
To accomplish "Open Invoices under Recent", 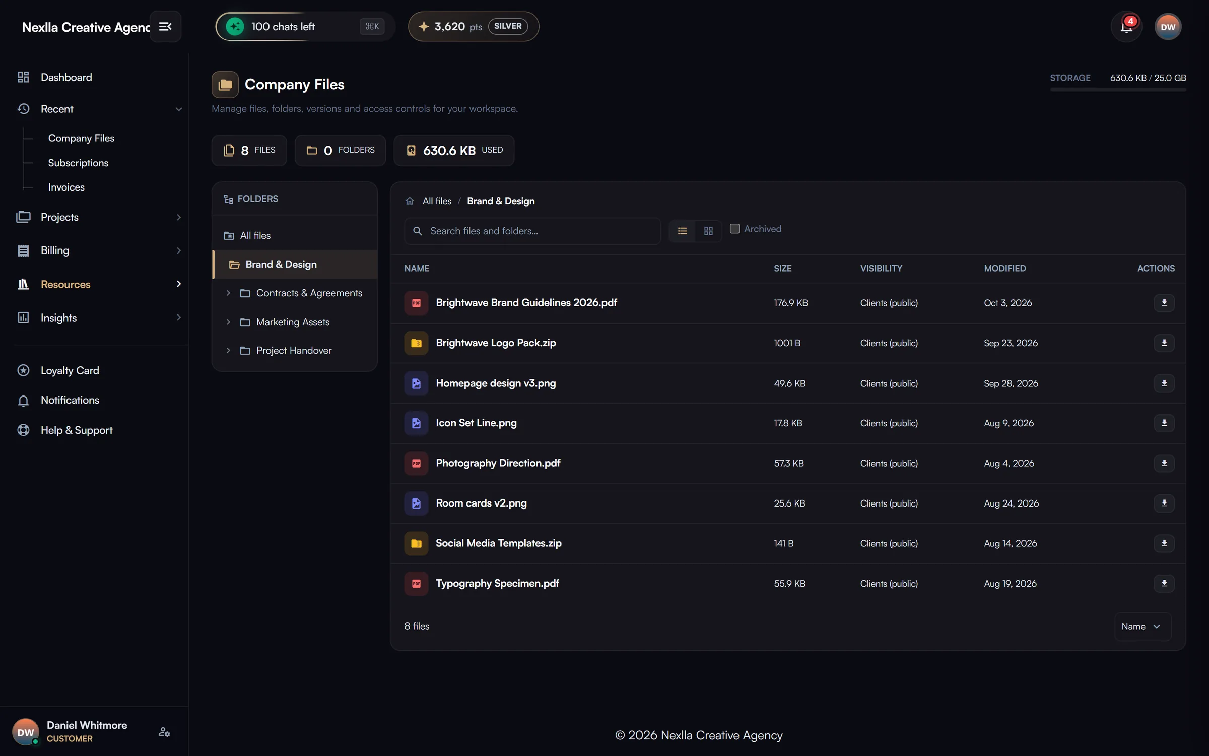I will (66, 187).
